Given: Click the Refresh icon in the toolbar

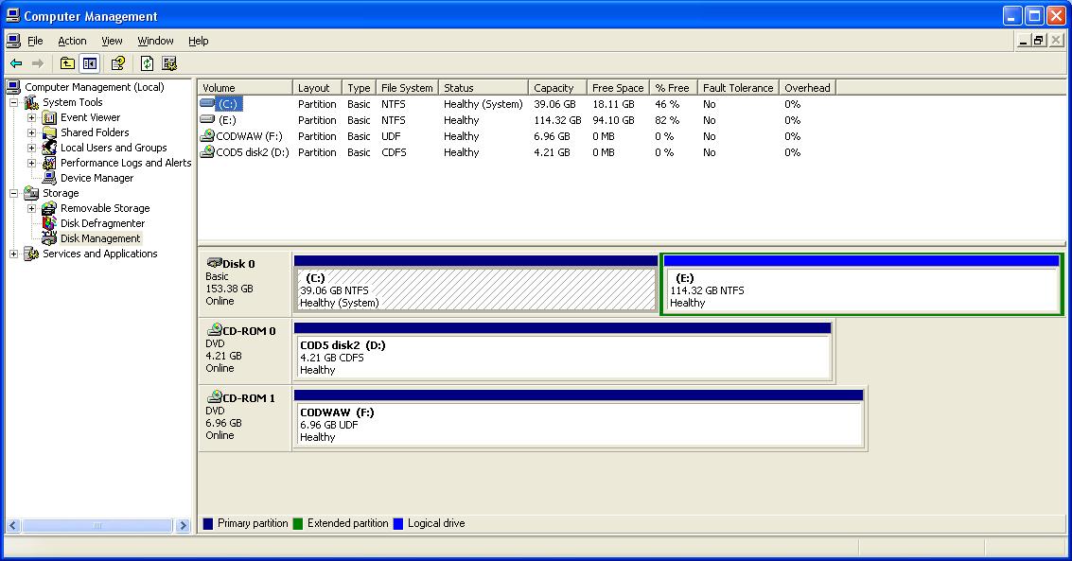Looking at the screenshot, I should 147,63.
